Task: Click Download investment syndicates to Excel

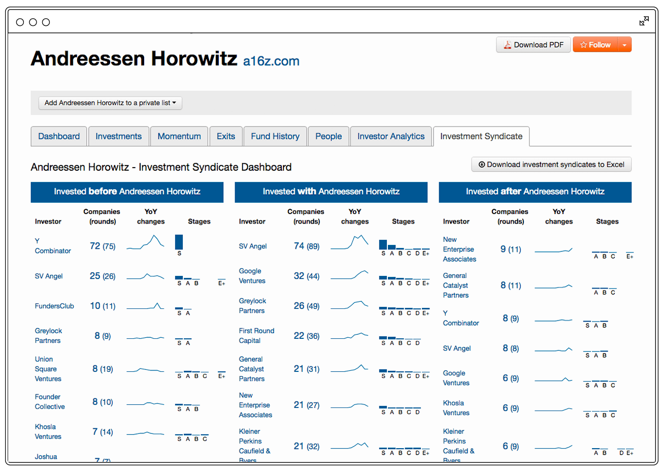Action: coord(551,165)
